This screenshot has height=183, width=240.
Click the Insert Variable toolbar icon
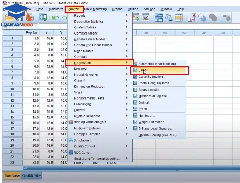point(145,17)
